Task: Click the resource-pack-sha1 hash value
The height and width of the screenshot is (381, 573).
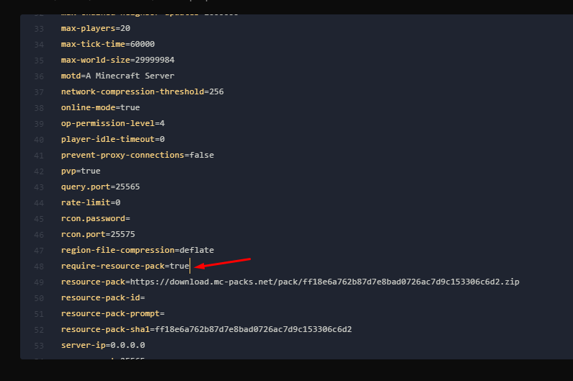Action: pos(253,329)
